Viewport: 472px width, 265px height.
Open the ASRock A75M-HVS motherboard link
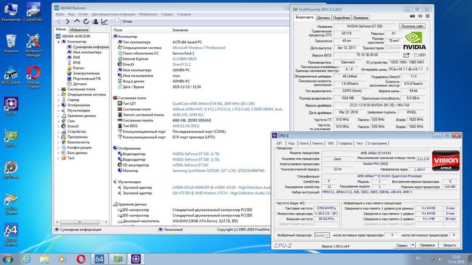point(228,109)
